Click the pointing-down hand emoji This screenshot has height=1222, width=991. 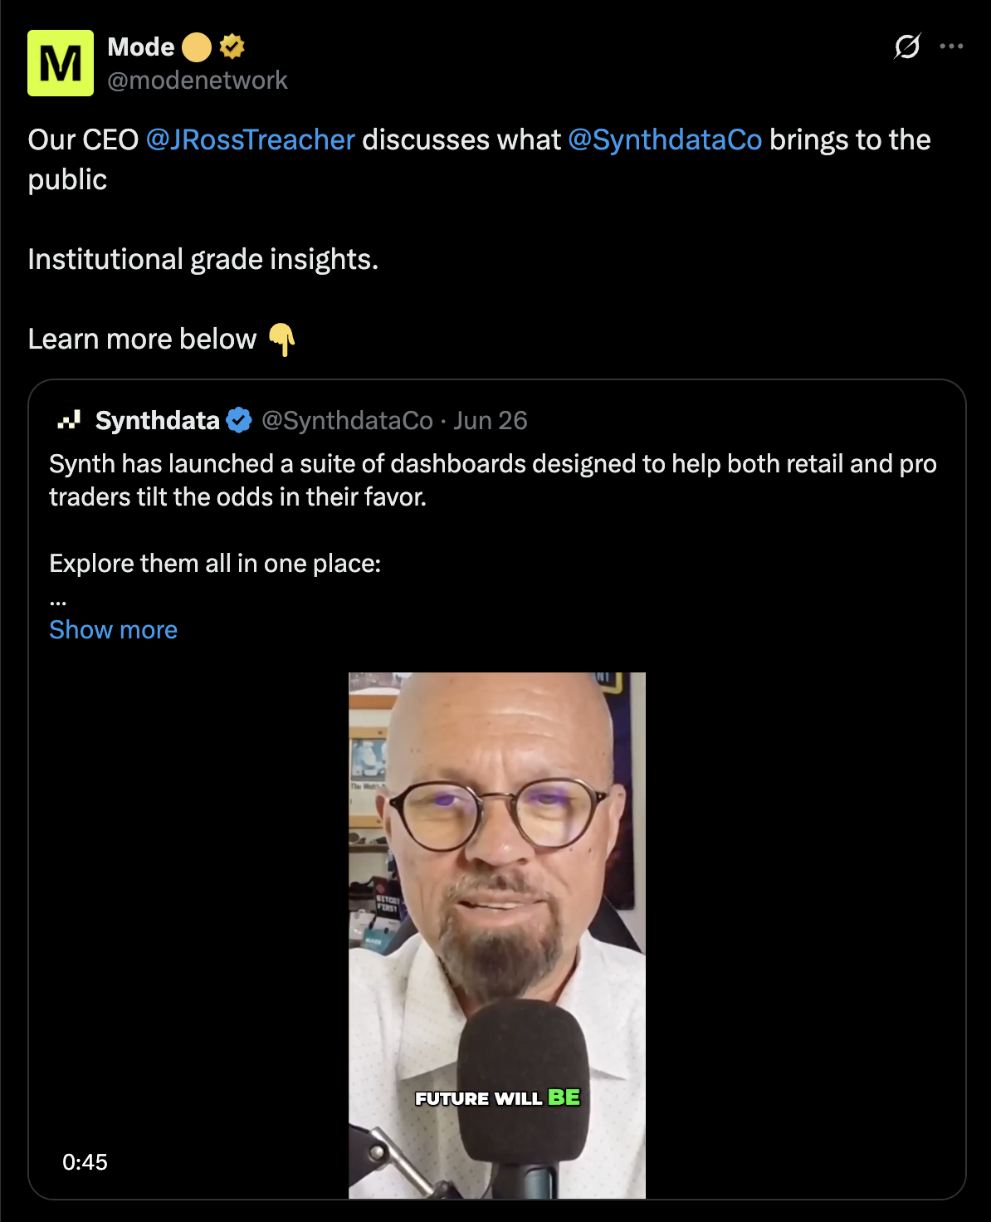point(282,339)
